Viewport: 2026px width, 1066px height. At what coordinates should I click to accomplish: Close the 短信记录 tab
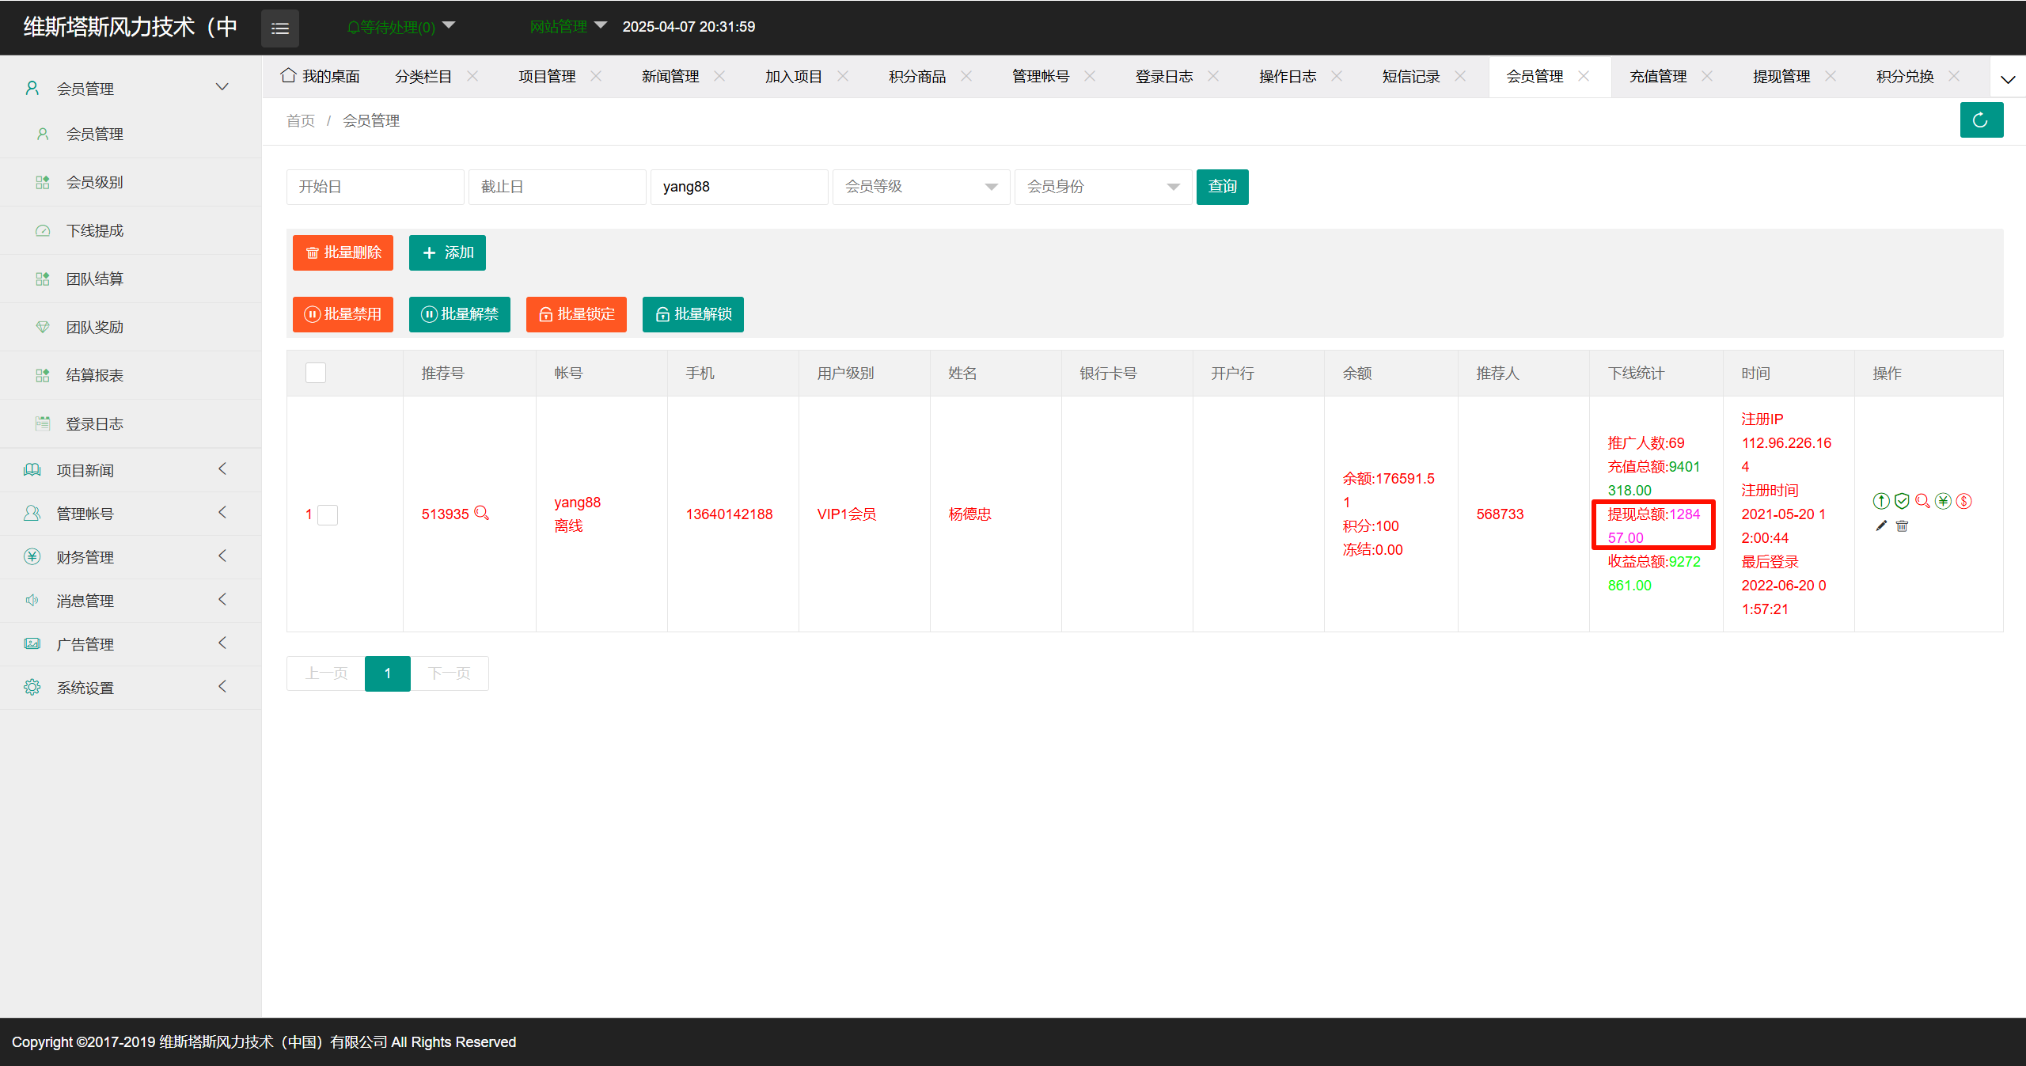[x=1460, y=76]
